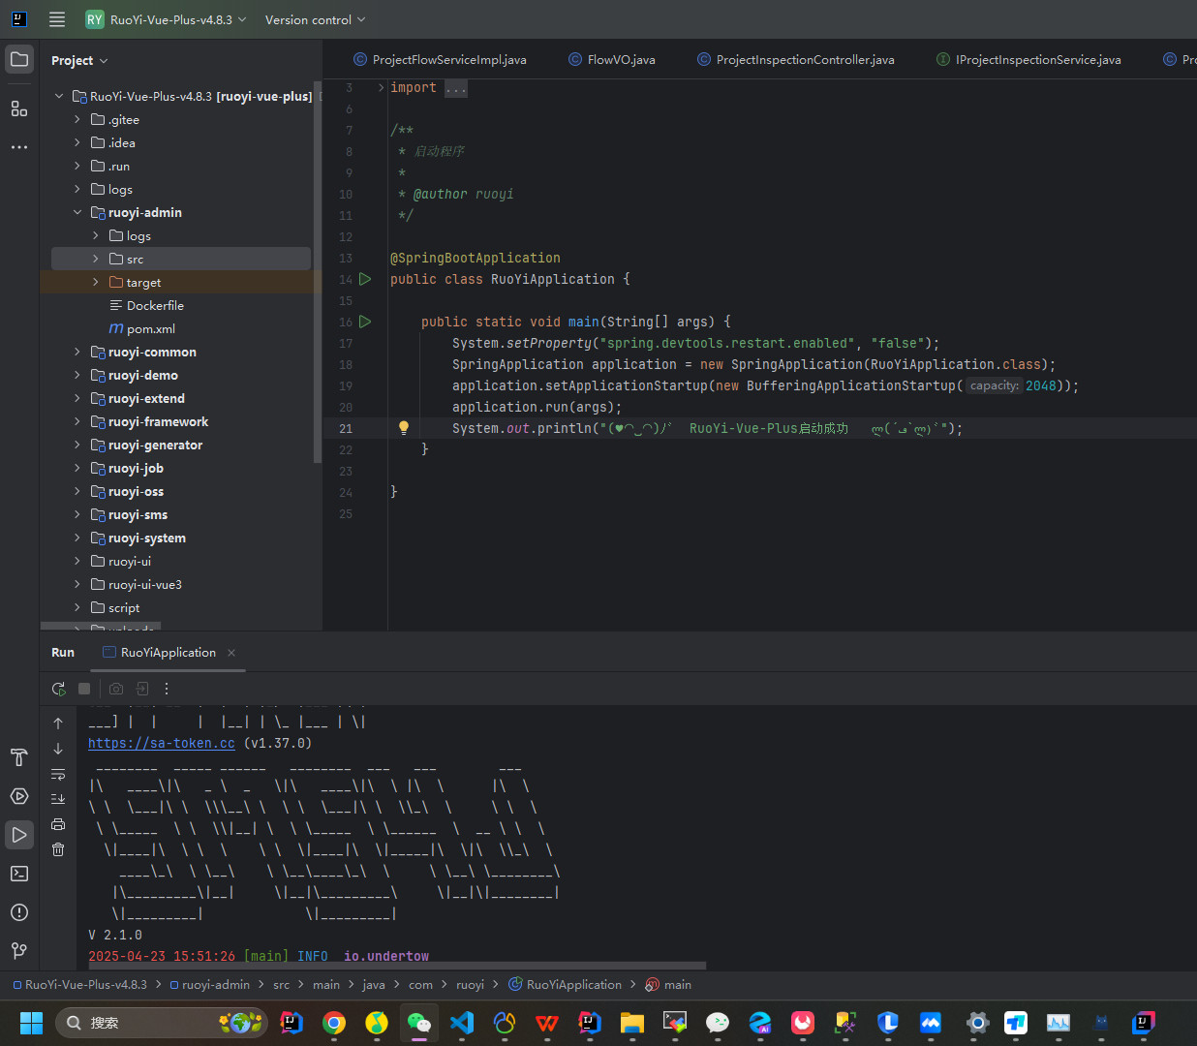The width and height of the screenshot is (1197, 1046).
Task: Open Terminal tool window
Action: coord(19,874)
